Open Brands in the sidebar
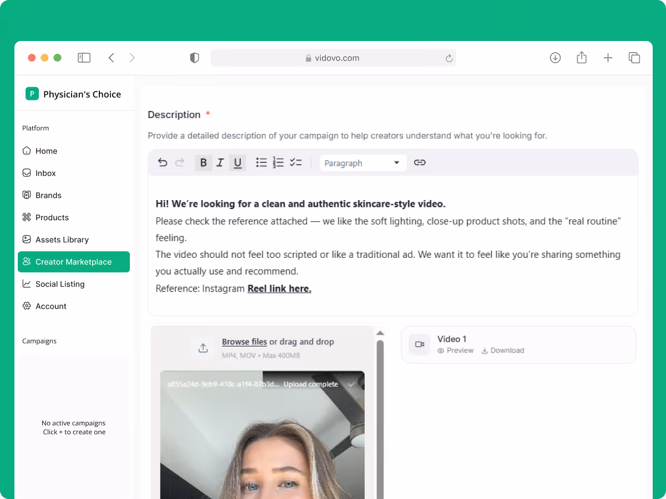Image resolution: width=666 pixels, height=499 pixels. [74, 195]
